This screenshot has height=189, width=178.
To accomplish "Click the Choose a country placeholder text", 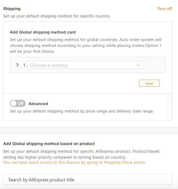I will (49, 65).
